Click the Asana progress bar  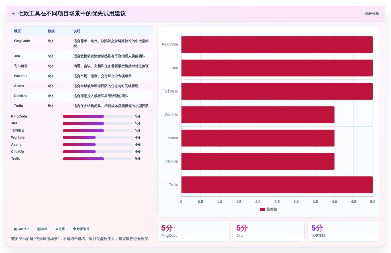(98, 145)
